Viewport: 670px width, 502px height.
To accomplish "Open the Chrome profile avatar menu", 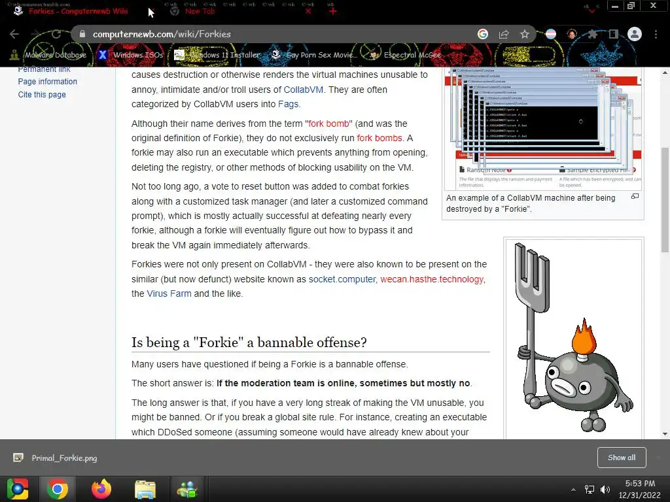I will click(635, 34).
